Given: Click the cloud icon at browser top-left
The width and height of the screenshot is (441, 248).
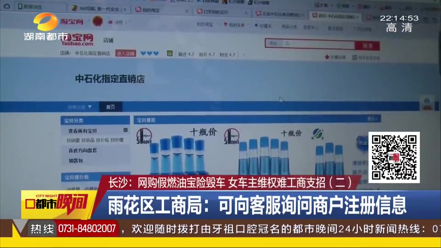Looking at the screenshot, I should [x=7, y=6].
